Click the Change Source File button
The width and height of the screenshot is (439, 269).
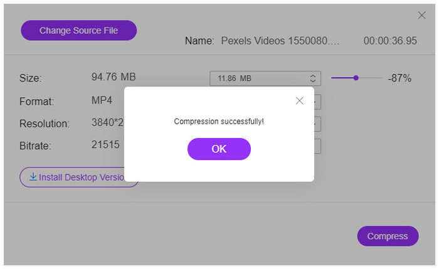[x=78, y=30]
